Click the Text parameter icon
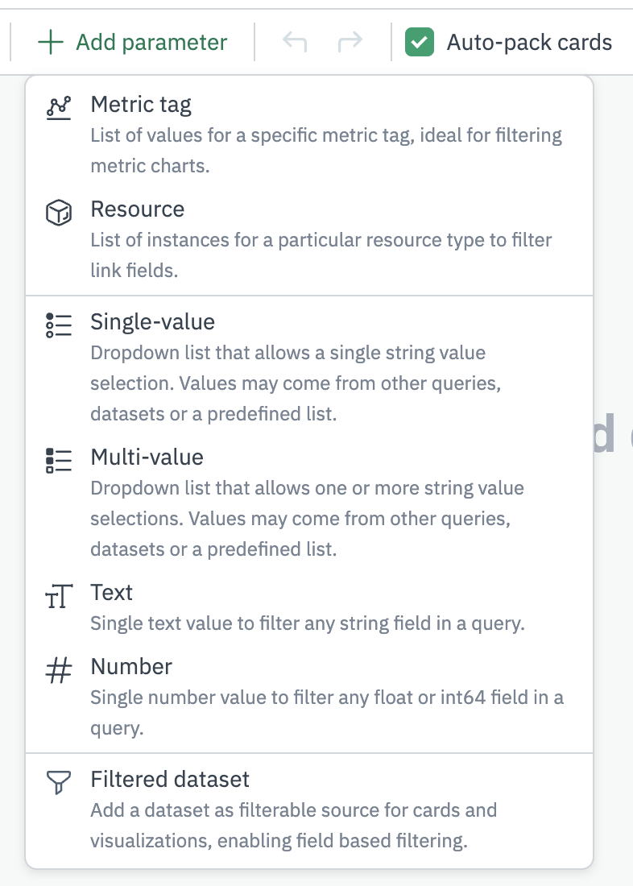The width and height of the screenshot is (633, 886). coord(59,596)
